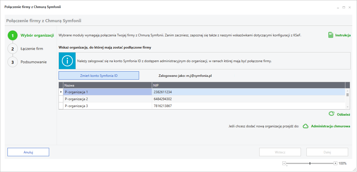Click NIP cell 2382611234
Image resolution: width=357 pixels, height=172 pixels.
[248, 92]
